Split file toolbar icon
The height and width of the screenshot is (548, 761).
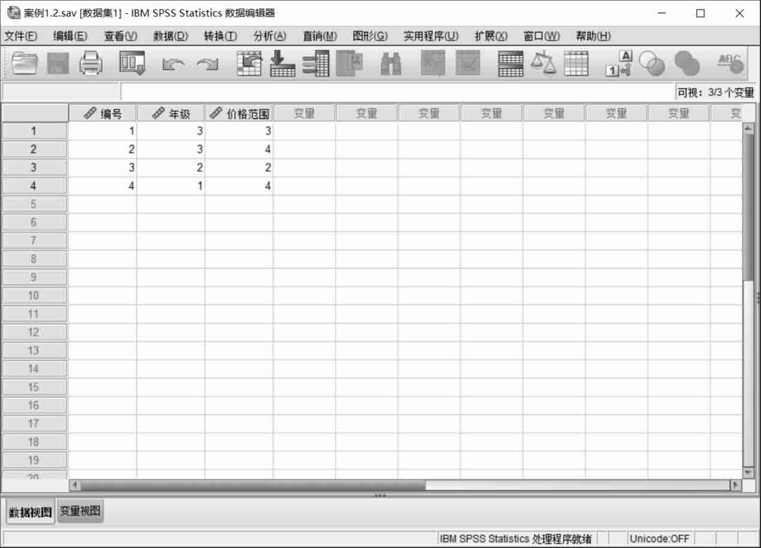[511, 63]
